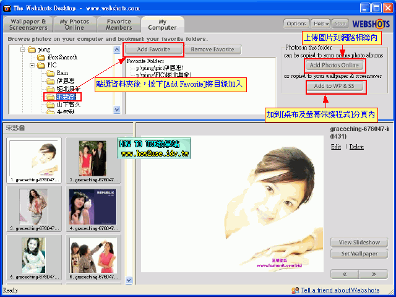
Task: Open the Options button
Action: coord(296,24)
